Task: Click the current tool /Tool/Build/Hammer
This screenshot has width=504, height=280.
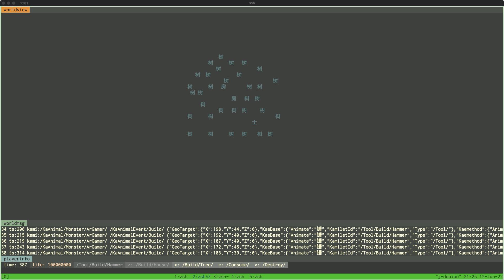Action: click(100, 265)
